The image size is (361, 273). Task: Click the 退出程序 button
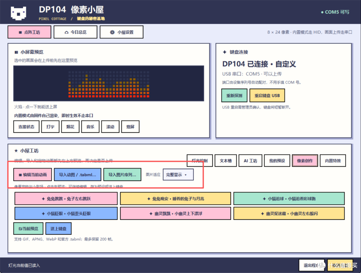click(x=312, y=265)
